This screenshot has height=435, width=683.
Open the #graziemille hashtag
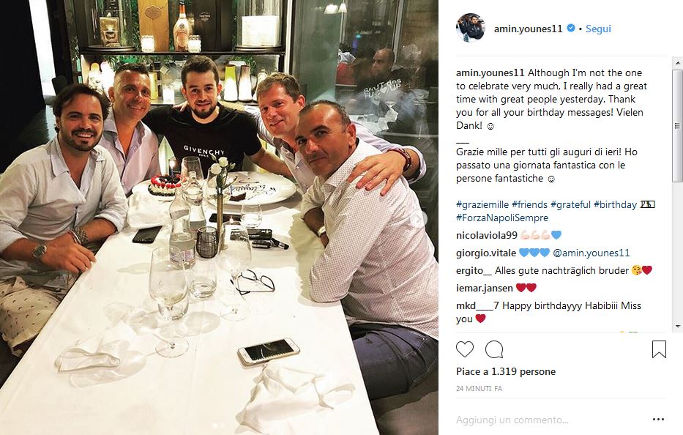coord(482,204)
